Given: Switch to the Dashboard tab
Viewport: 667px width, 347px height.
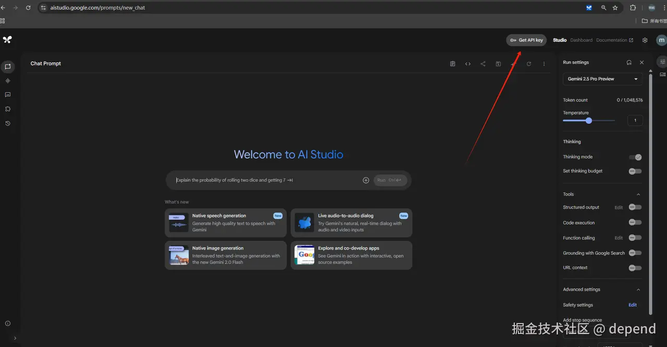Looking at the screenshot, I should pyautogui.click(x=581, y=40).
